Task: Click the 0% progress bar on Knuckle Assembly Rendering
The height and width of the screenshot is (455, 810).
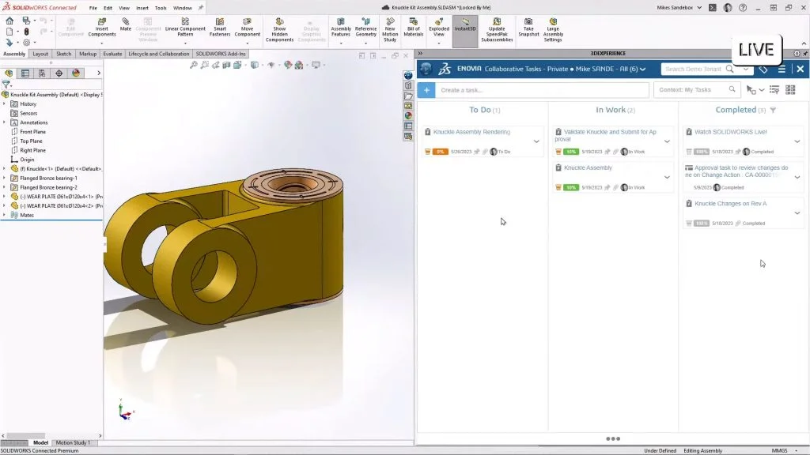Action: point(441,152)
